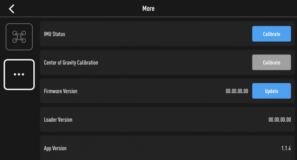Select the Loader Version number 00.00.00.00

tap(280, 120)
